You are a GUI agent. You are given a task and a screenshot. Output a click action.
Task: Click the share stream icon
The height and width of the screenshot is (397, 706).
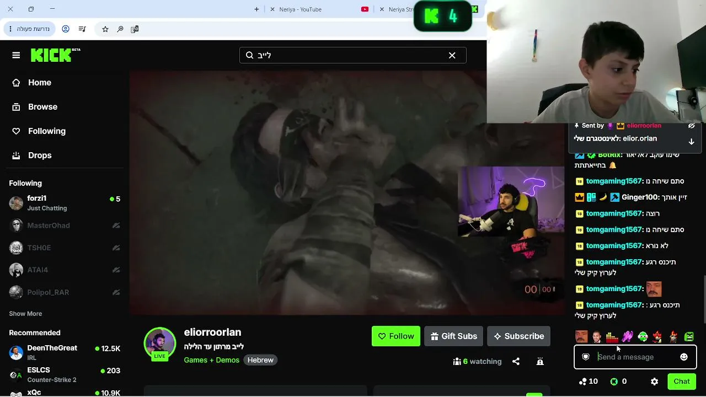coord(516,362)
